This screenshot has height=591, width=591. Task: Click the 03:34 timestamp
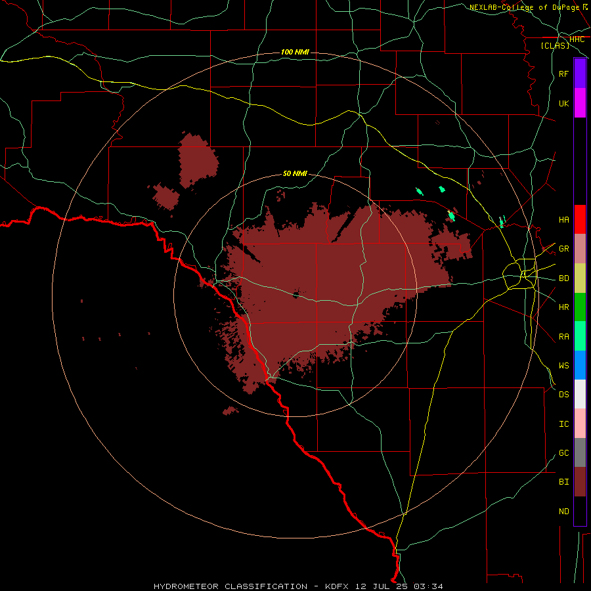pos(427,586)
